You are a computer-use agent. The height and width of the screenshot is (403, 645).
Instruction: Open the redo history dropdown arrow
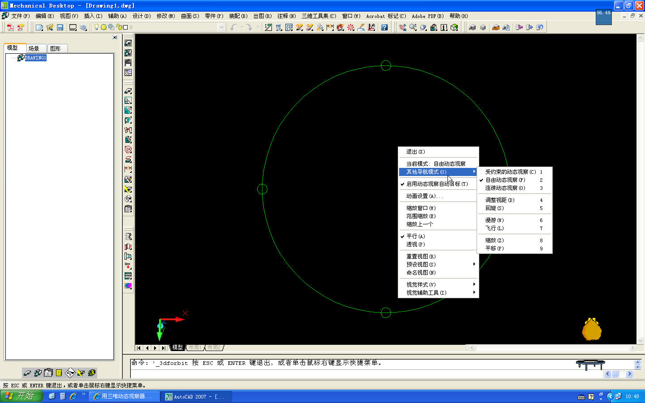click(x=258, y=27)
